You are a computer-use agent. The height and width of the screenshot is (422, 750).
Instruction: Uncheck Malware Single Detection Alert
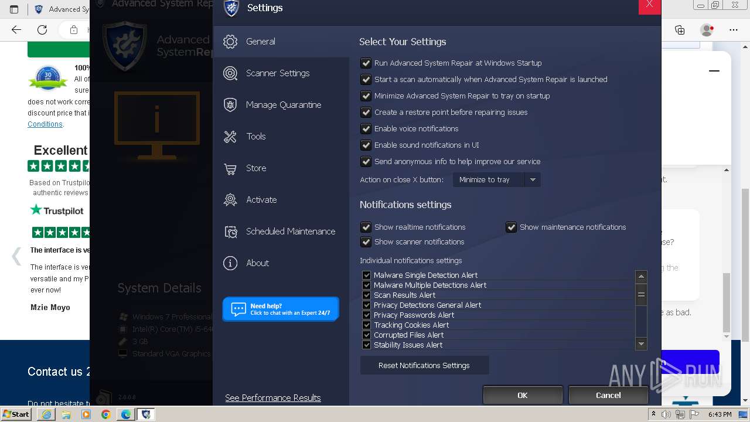click(366, 275)
